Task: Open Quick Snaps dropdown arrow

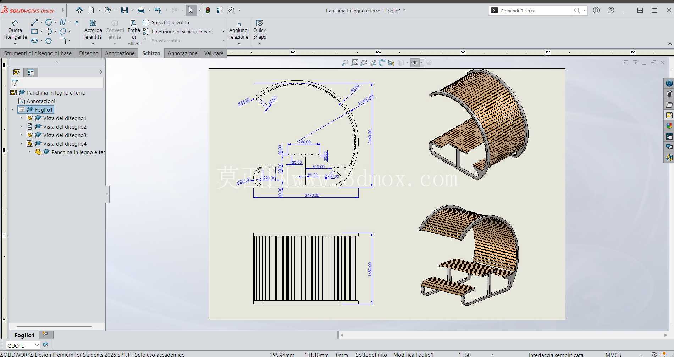Action: coord(260,44)
